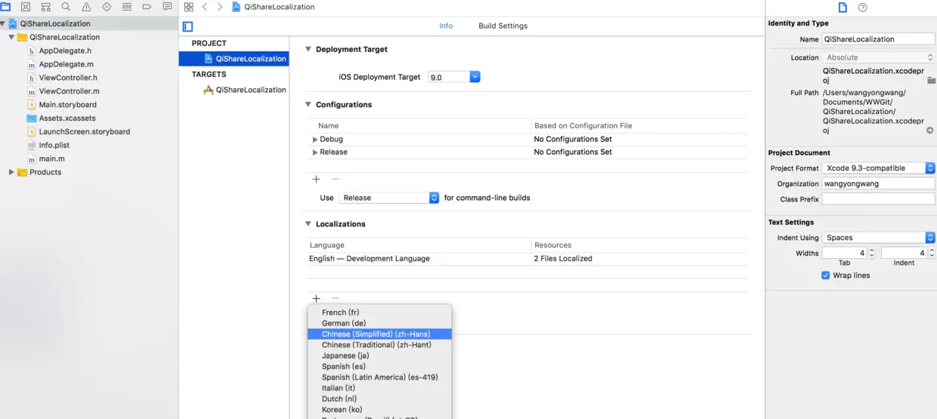Select QiShareLocalization under PROJECT
This screenshot has height=419, width=937.
click(x=233, y=59)
